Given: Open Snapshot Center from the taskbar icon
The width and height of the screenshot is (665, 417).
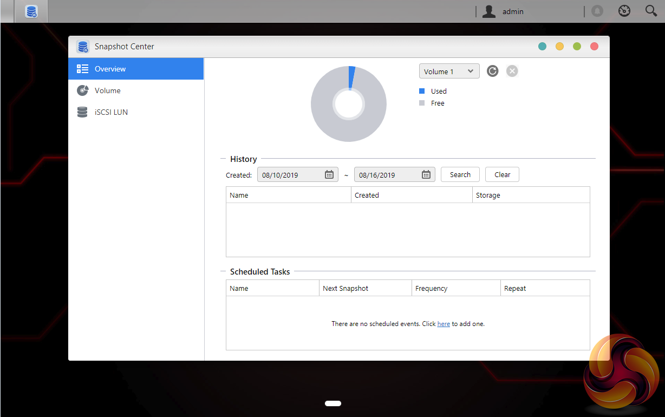Looking at the screenshot, I should [x=31, y=11].
